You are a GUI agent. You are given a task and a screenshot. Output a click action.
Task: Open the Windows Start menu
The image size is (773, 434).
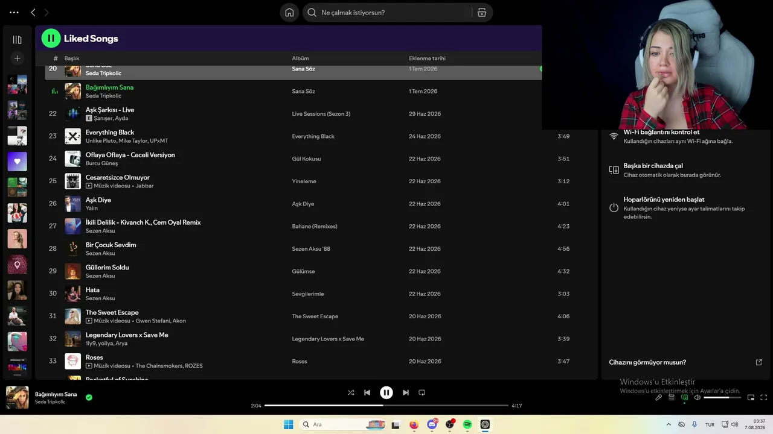tap(288, 424)
